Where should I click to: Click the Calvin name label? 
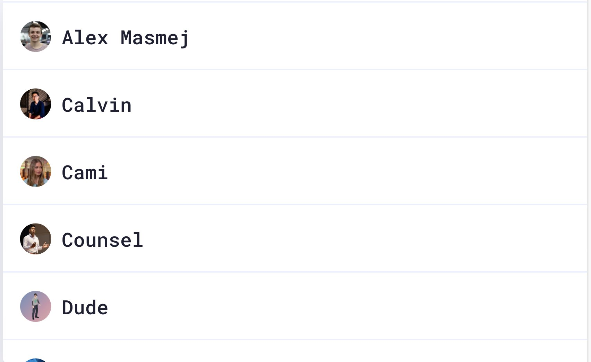pyautogui.click(x=97, y=105)
